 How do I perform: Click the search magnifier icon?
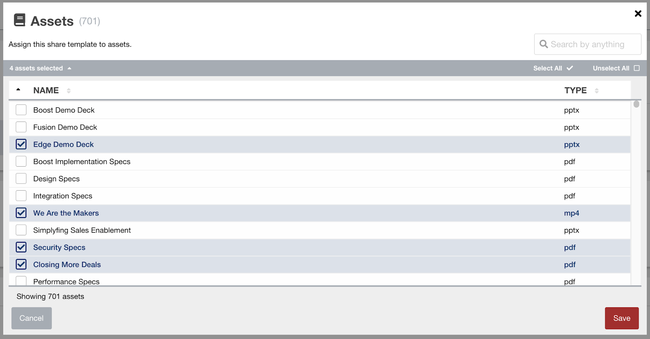coord(544,44)
